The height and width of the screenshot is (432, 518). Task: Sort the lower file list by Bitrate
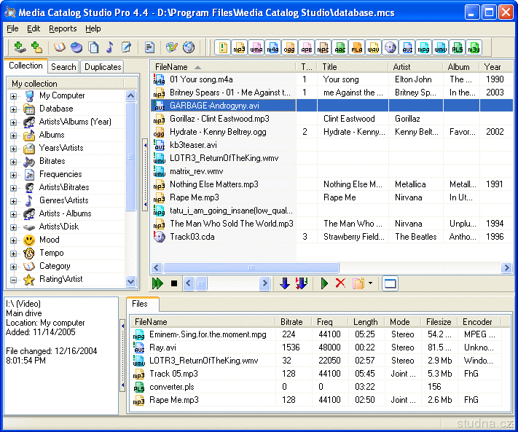pyautogui.click(x=291, y=321)
